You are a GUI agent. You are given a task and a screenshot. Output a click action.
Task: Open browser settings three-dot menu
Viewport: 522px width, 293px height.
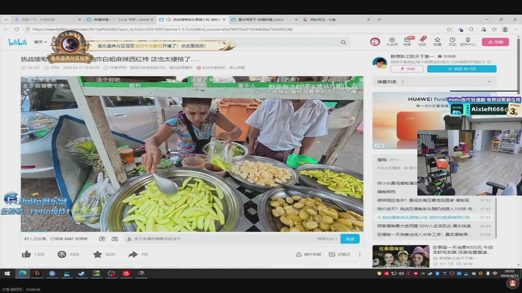coord(515,29)
